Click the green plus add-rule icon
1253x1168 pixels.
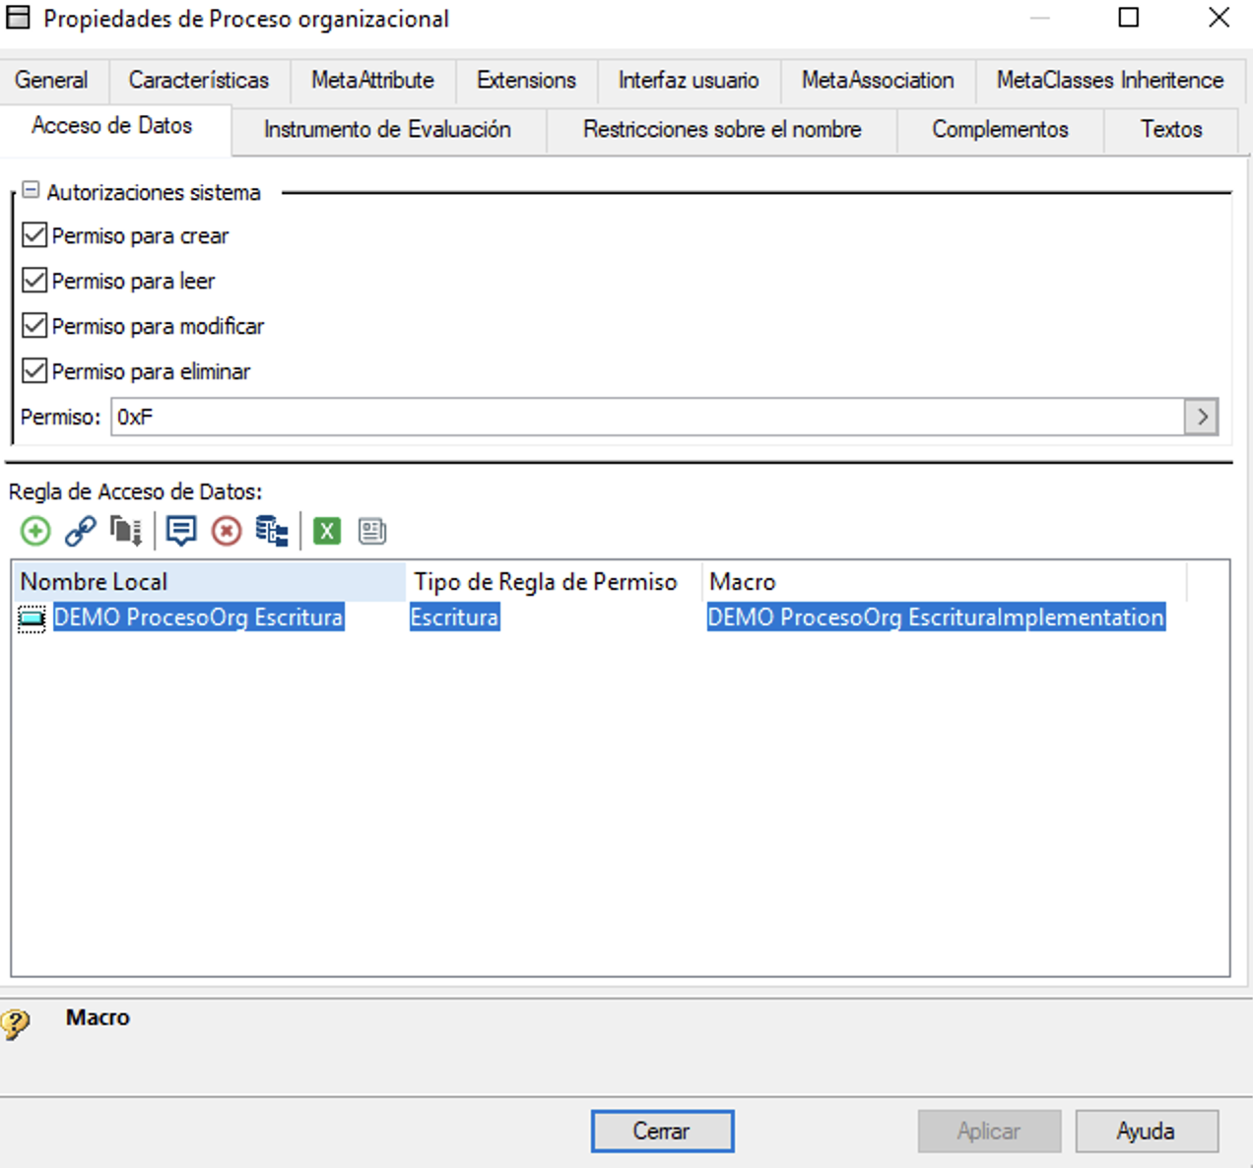[x=35, y=532]
